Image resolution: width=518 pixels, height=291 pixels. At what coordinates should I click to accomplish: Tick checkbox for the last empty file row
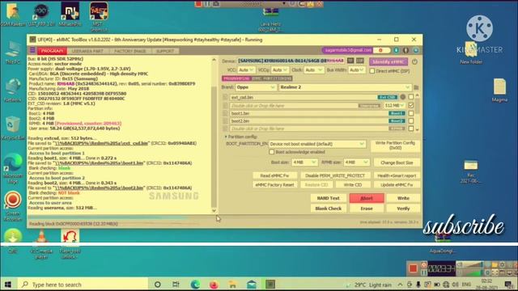pos(411,129)
